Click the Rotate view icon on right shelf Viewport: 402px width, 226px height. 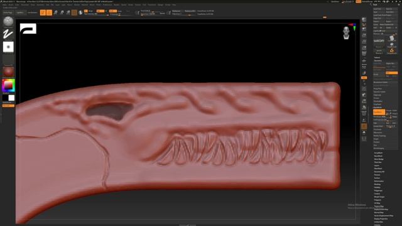(364, 107)
